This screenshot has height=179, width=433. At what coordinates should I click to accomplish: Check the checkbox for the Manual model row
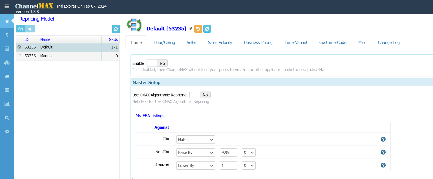(19, 56)
